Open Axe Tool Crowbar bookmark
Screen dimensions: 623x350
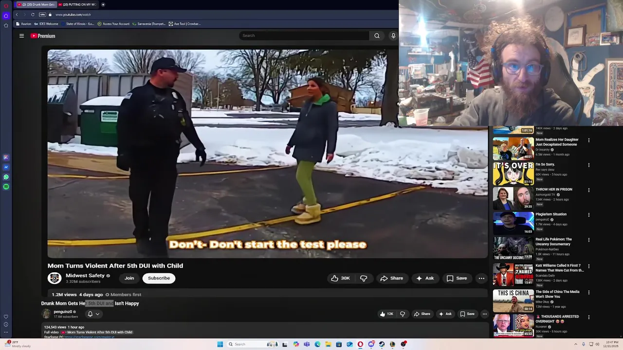coord(184,24)
